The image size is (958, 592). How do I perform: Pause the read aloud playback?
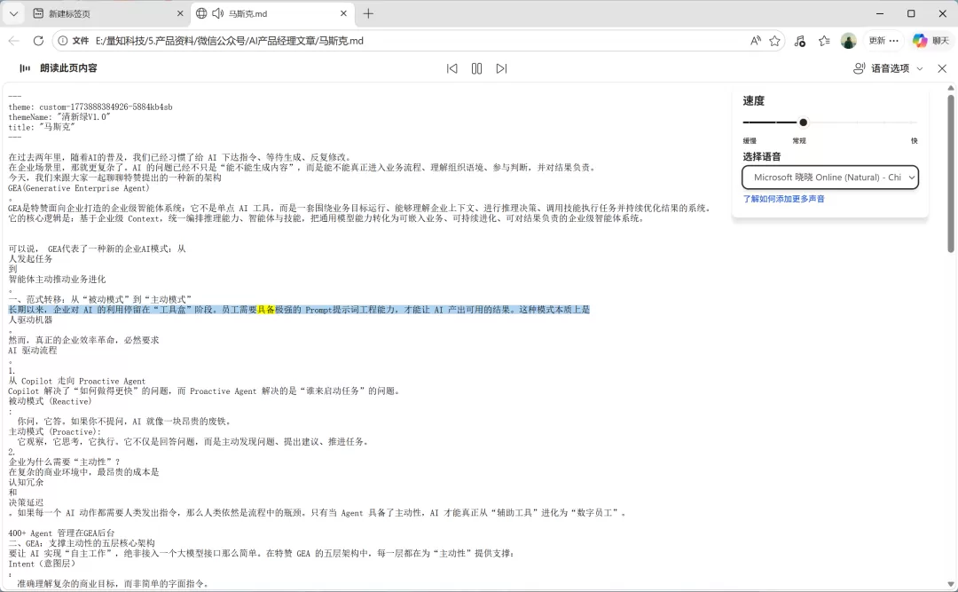(476, 68)
